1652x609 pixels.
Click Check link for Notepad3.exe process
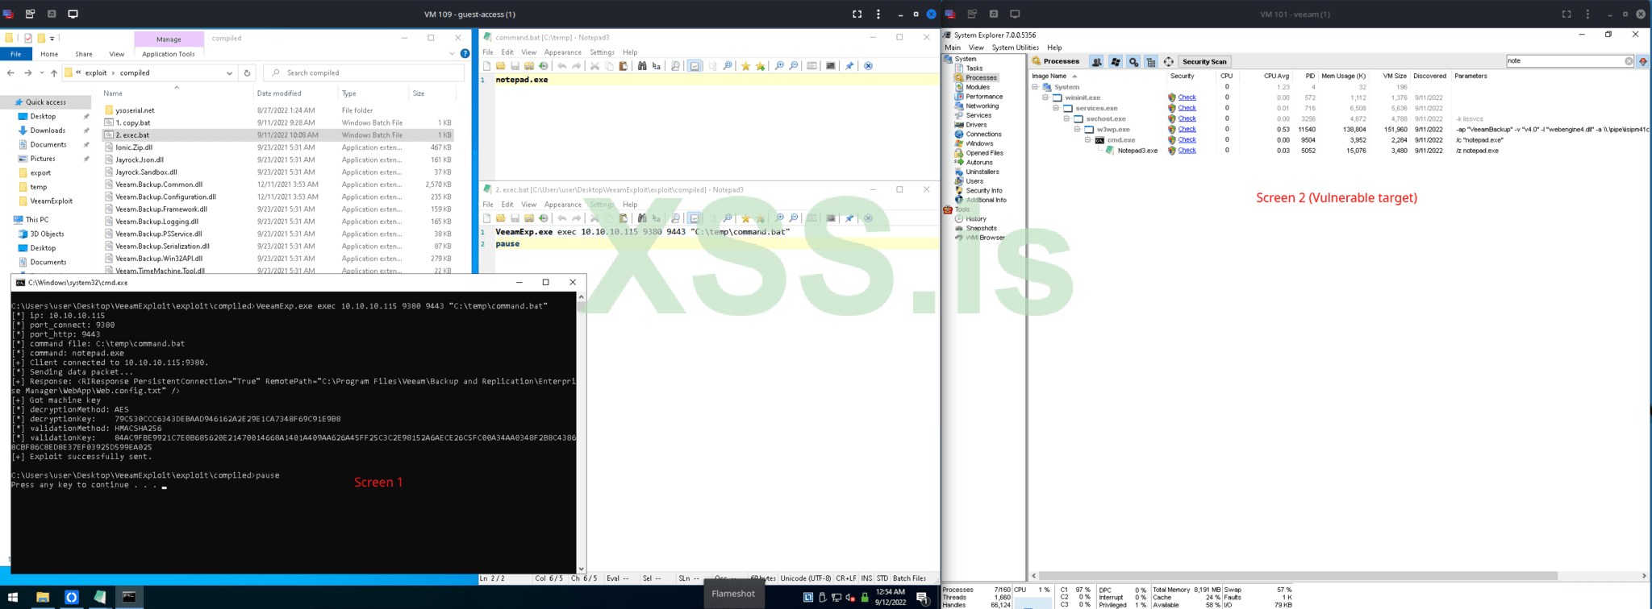coord(1187,151)
